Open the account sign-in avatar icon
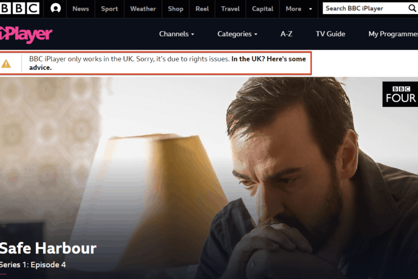This screenshot has width=418, height=279. [x=55, y=8]
